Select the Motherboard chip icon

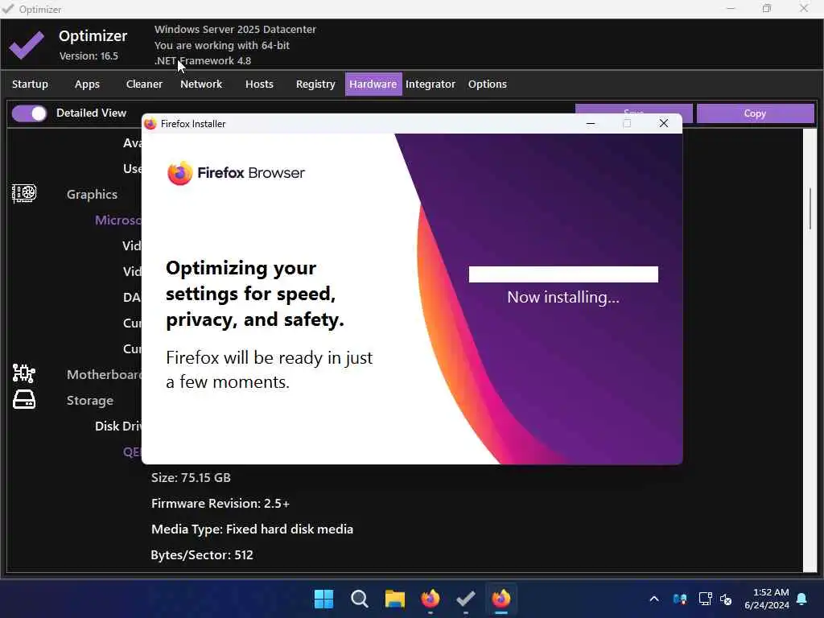click(24, 373)
